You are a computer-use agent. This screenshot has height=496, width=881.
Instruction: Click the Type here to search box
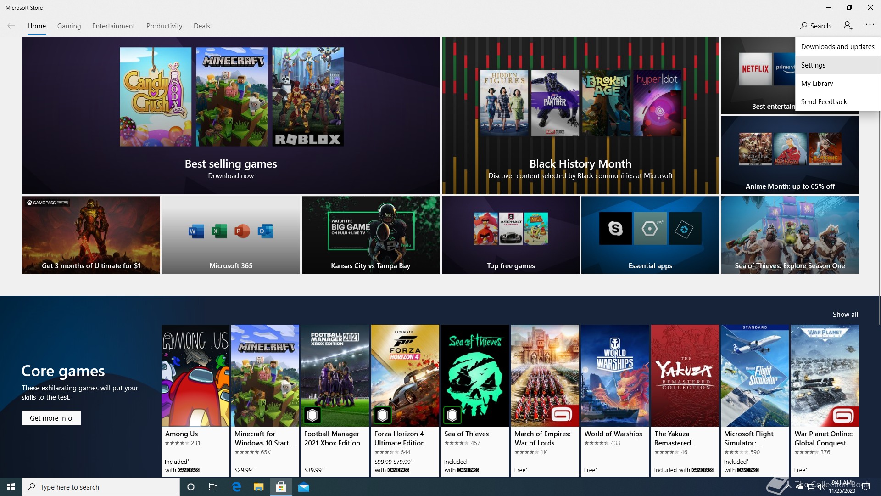tap(101, 487)
